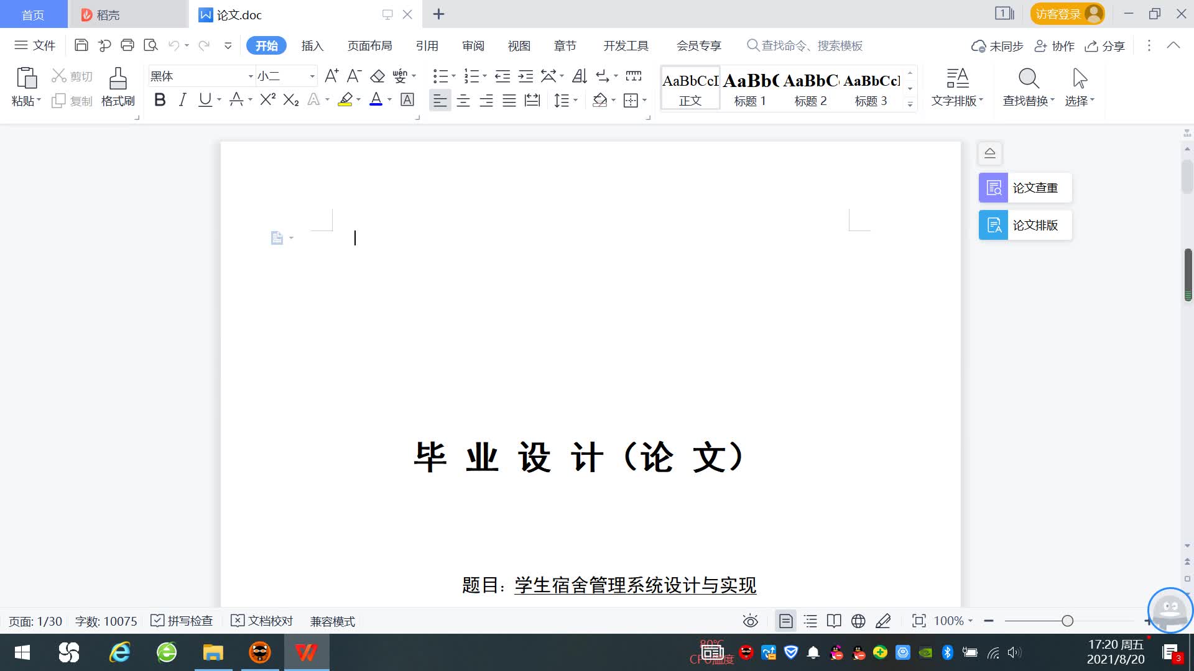Click the Bold formatting icon

coord(160,100)
